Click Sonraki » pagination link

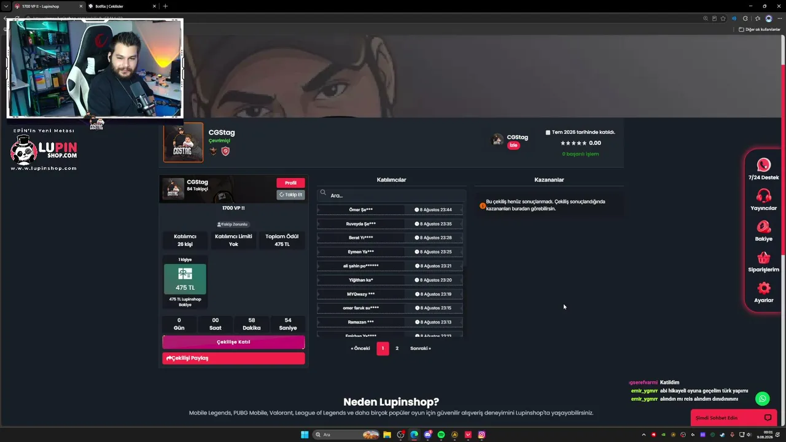421,349
